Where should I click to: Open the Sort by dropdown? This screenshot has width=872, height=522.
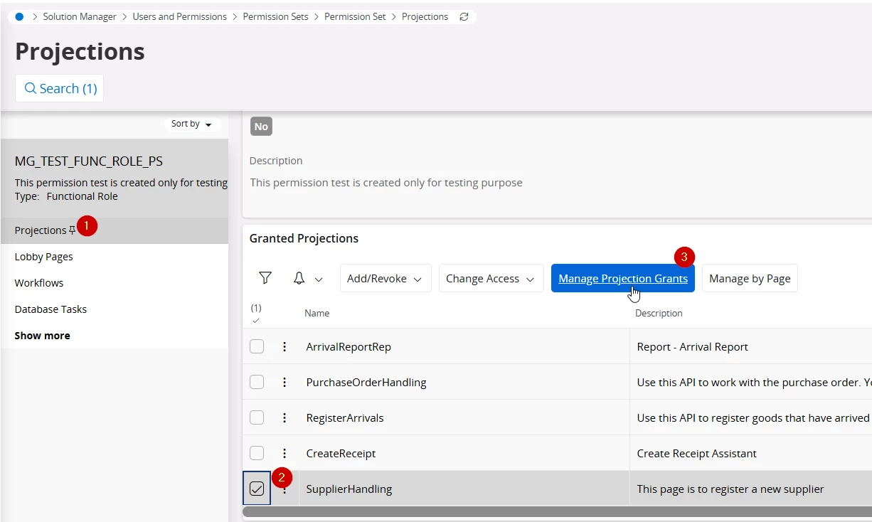tap(191, 124)
